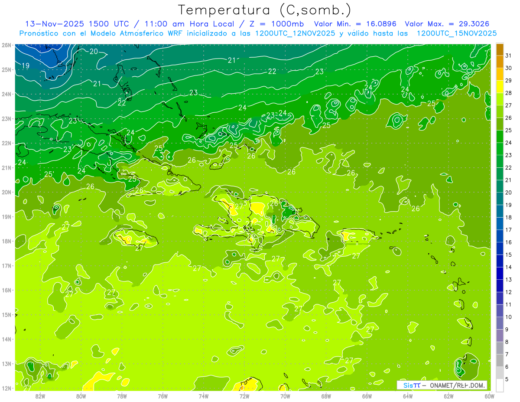Click the '16' label on the color scale
The height and width of the screenshot is (402, 520).
point(509,242)
